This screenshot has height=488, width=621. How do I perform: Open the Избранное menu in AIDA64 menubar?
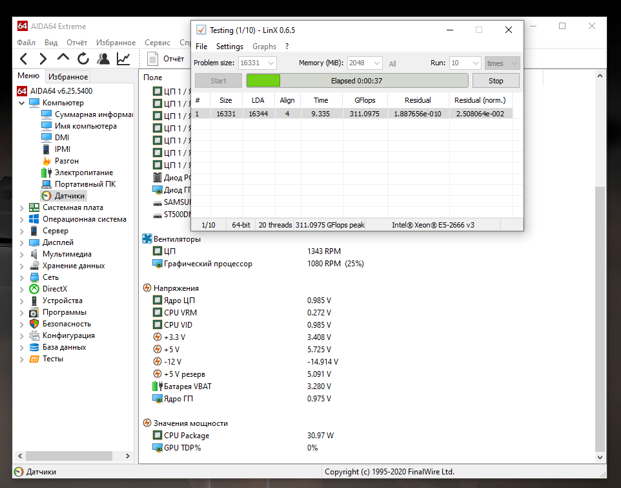pos(116,43)
